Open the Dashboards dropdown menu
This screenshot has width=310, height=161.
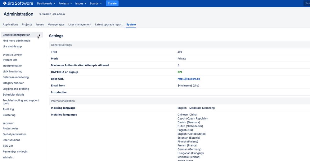pyautogui.click(x=46, y=3)
